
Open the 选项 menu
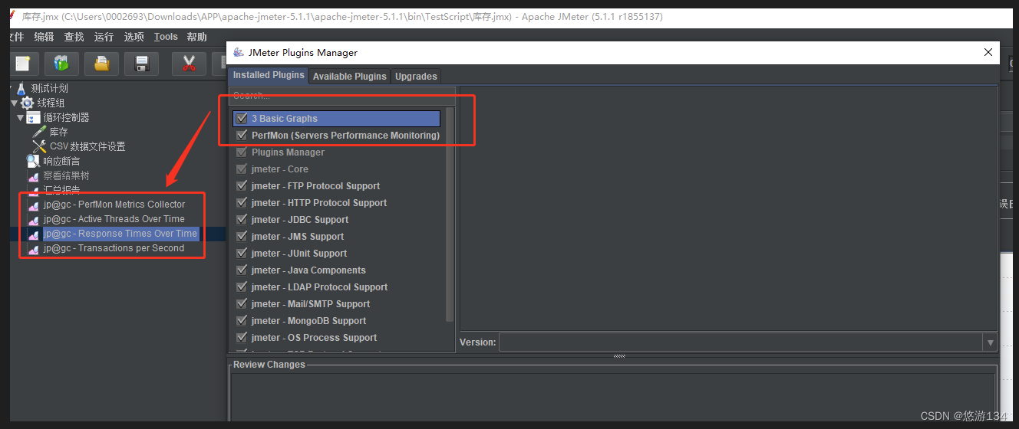[134, 37]
